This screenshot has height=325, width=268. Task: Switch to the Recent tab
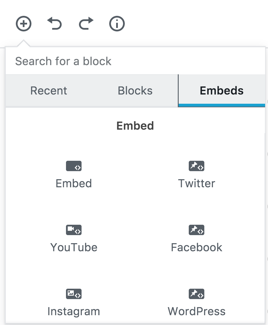pyautogui.click(x=49, y=90)
